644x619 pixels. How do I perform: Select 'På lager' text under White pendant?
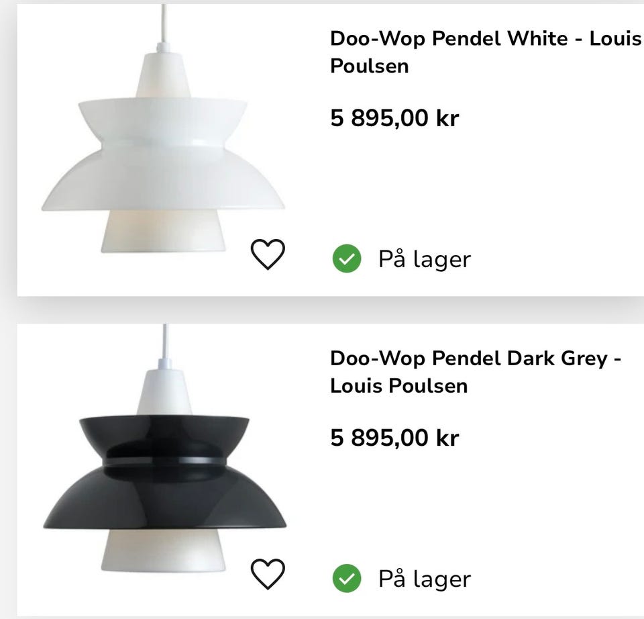(424, 259)
